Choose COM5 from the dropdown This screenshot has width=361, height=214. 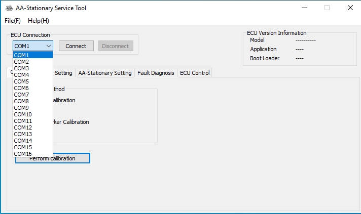[33, 81]
